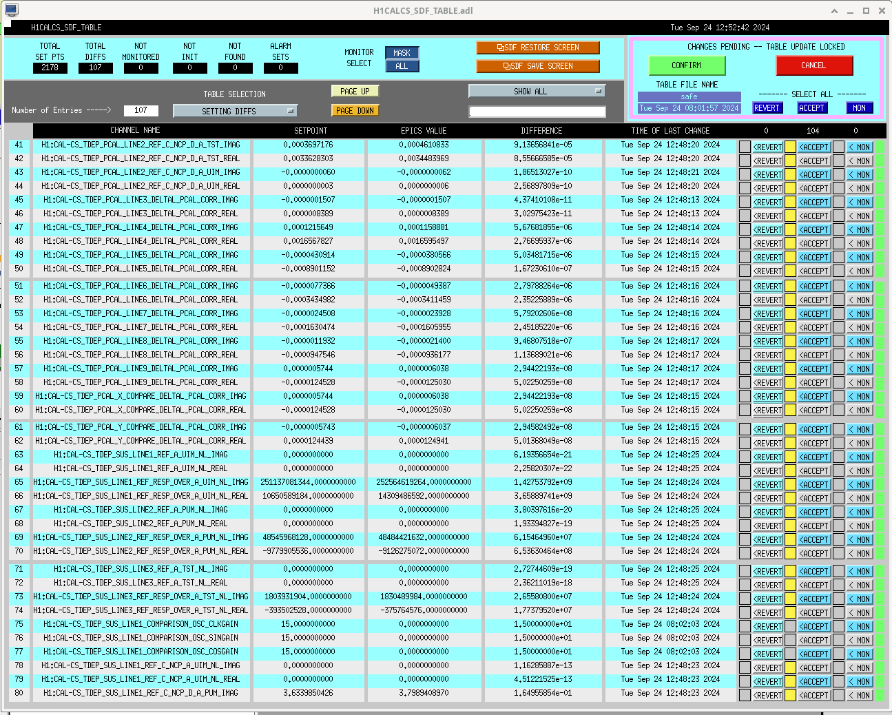The image size is (892, 715).
Task: Click row number 63 label
Action: pyautogui.click(x=19, y=455)
